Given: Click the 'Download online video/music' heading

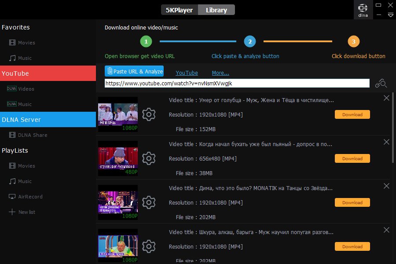Looking at the screenshot, I should click(x=141, y=28).
